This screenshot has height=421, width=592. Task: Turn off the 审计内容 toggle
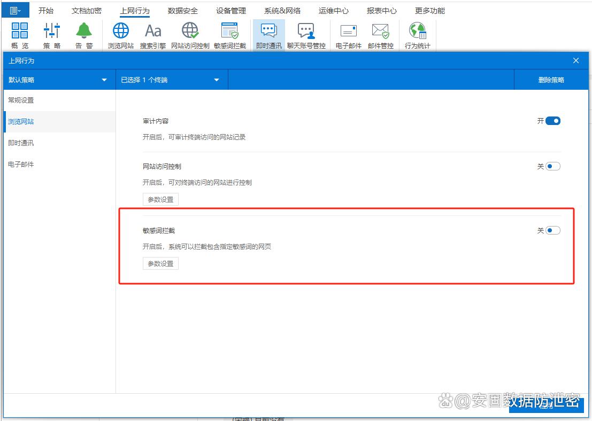tap(552, 121)
